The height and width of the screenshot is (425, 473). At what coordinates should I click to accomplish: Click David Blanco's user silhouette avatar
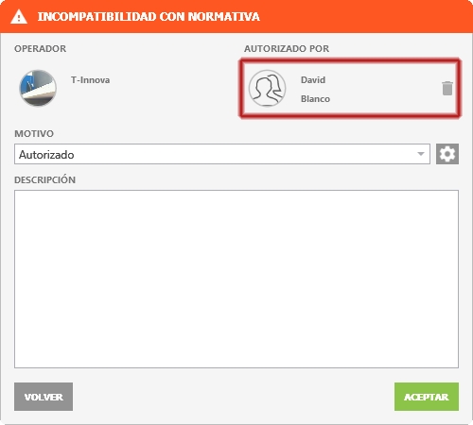tap(267, 88)
